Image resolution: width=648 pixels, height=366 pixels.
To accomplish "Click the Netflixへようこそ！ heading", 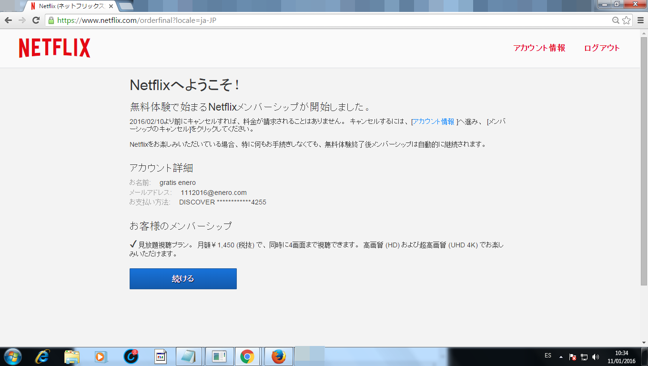I will click(x=184, y=85).
